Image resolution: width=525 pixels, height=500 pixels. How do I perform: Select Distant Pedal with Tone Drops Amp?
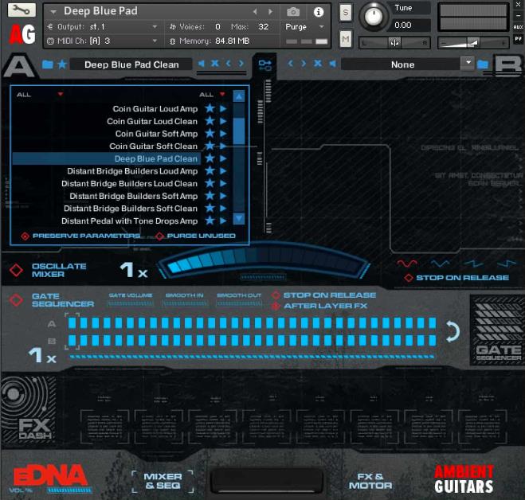(x=129, y=221)
